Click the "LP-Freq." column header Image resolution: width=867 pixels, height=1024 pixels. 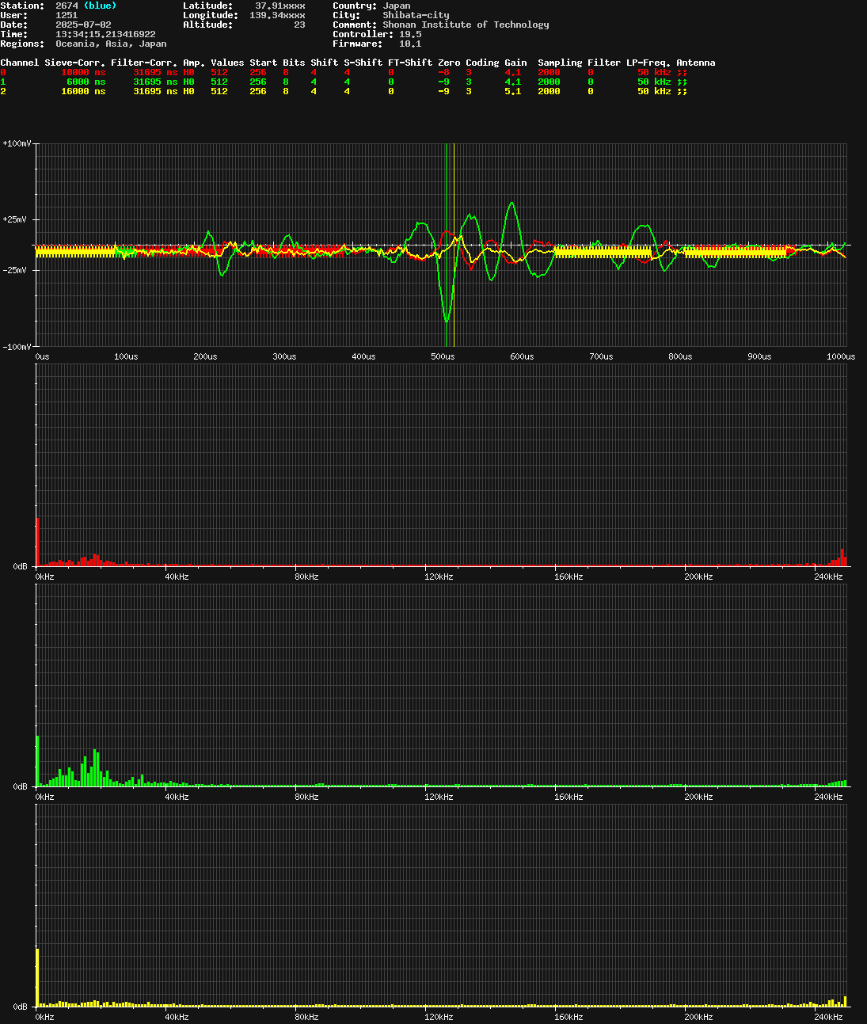(x=648, y=63)
